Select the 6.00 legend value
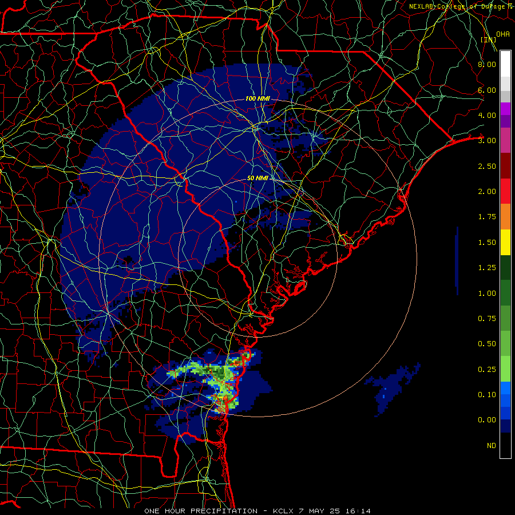The image size is (515, 515). coord(487,90)
